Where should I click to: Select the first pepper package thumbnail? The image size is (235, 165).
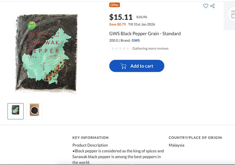16,111
